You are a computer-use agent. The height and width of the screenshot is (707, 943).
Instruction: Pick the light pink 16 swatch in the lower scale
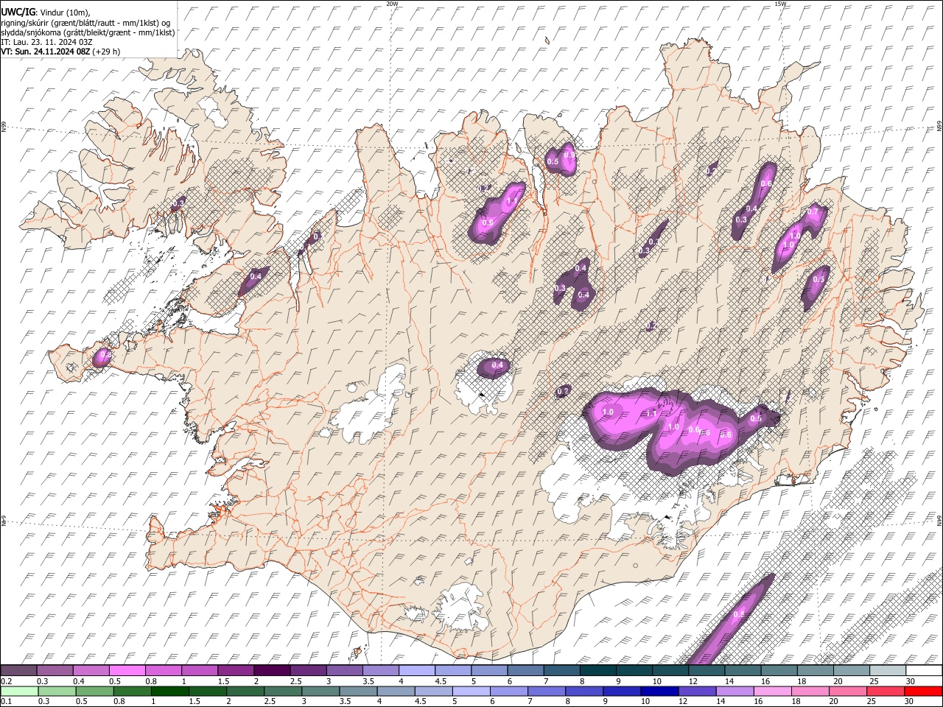(771, 692)
